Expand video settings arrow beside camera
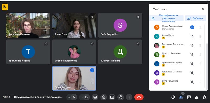Screen dimensions: 210x103 pyautogui.click(x=82, y=97)
